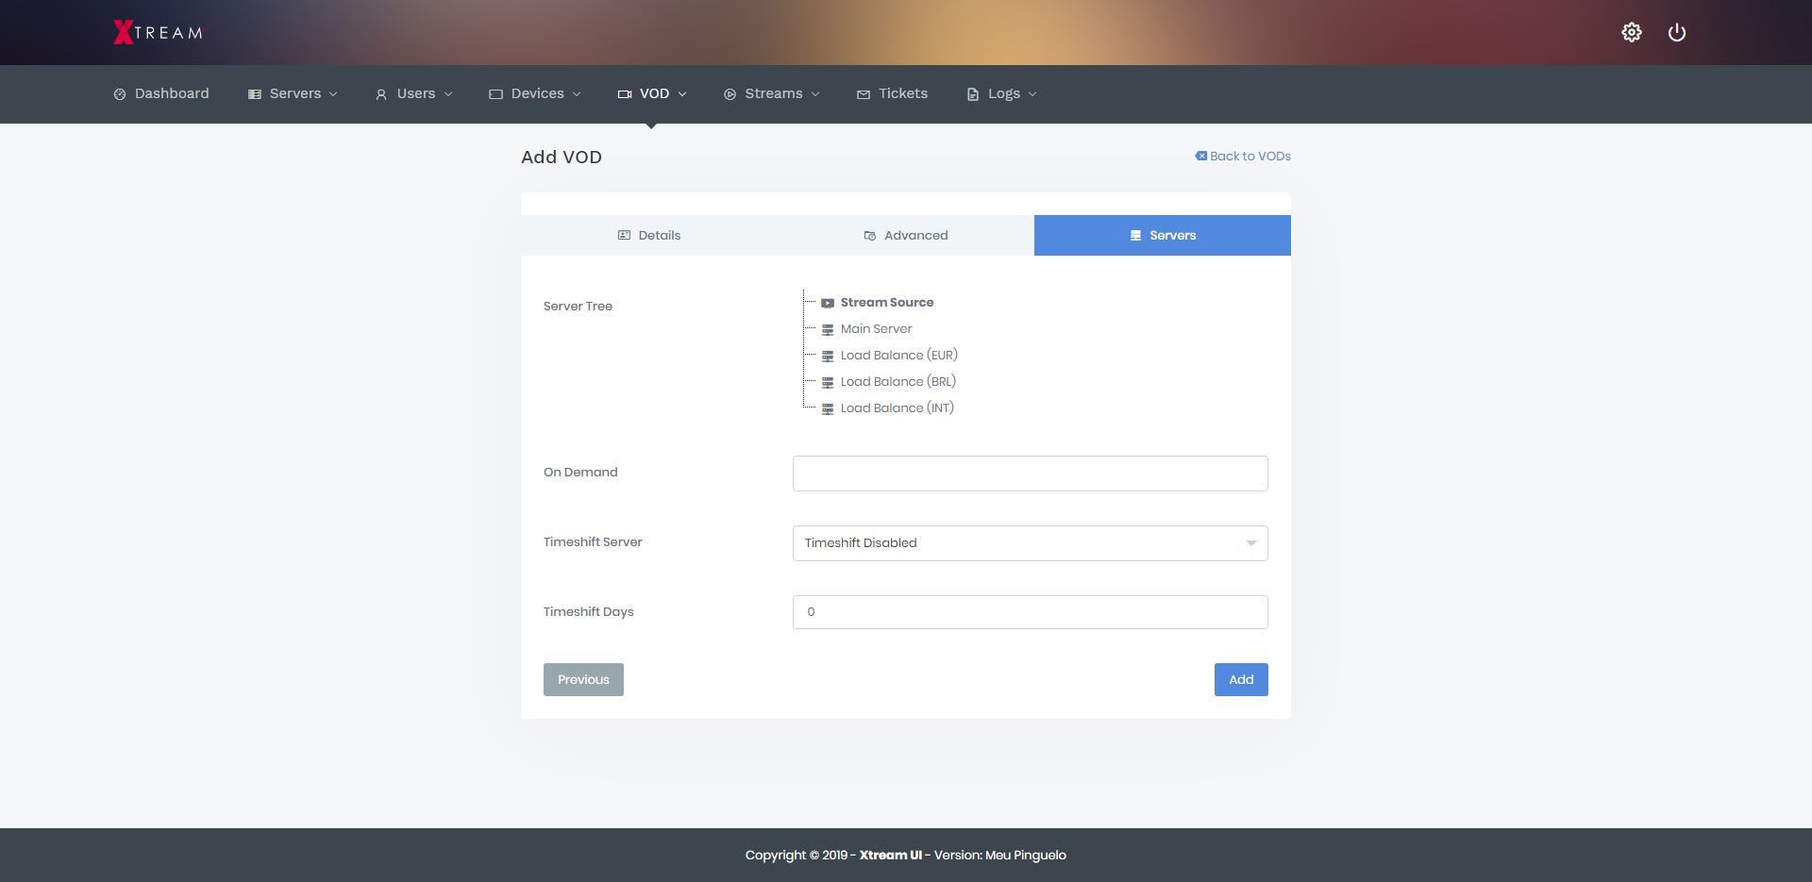Click the Devices monitor icon
The image size is (1812, 882).
click(x=495, y=94)
